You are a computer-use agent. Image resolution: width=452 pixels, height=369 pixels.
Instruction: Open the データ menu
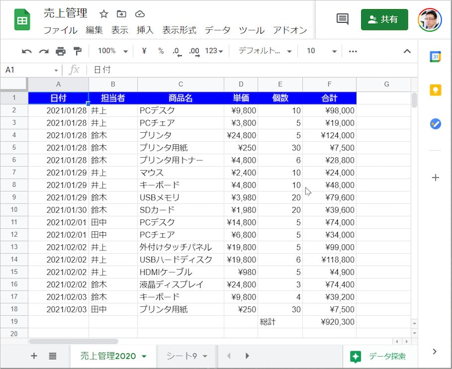[218, 31]
